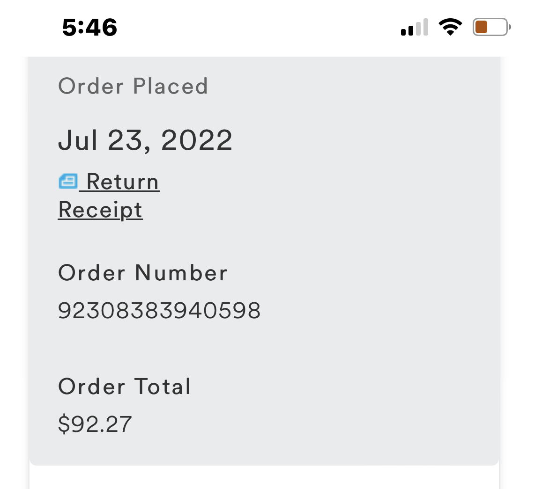
Task: Tap the word "Number" in Order Number
Action: tap(181, 273)
